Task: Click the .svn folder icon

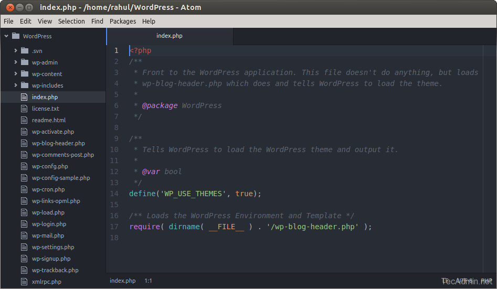Action: pyautogui.click(x=25, y=51)
